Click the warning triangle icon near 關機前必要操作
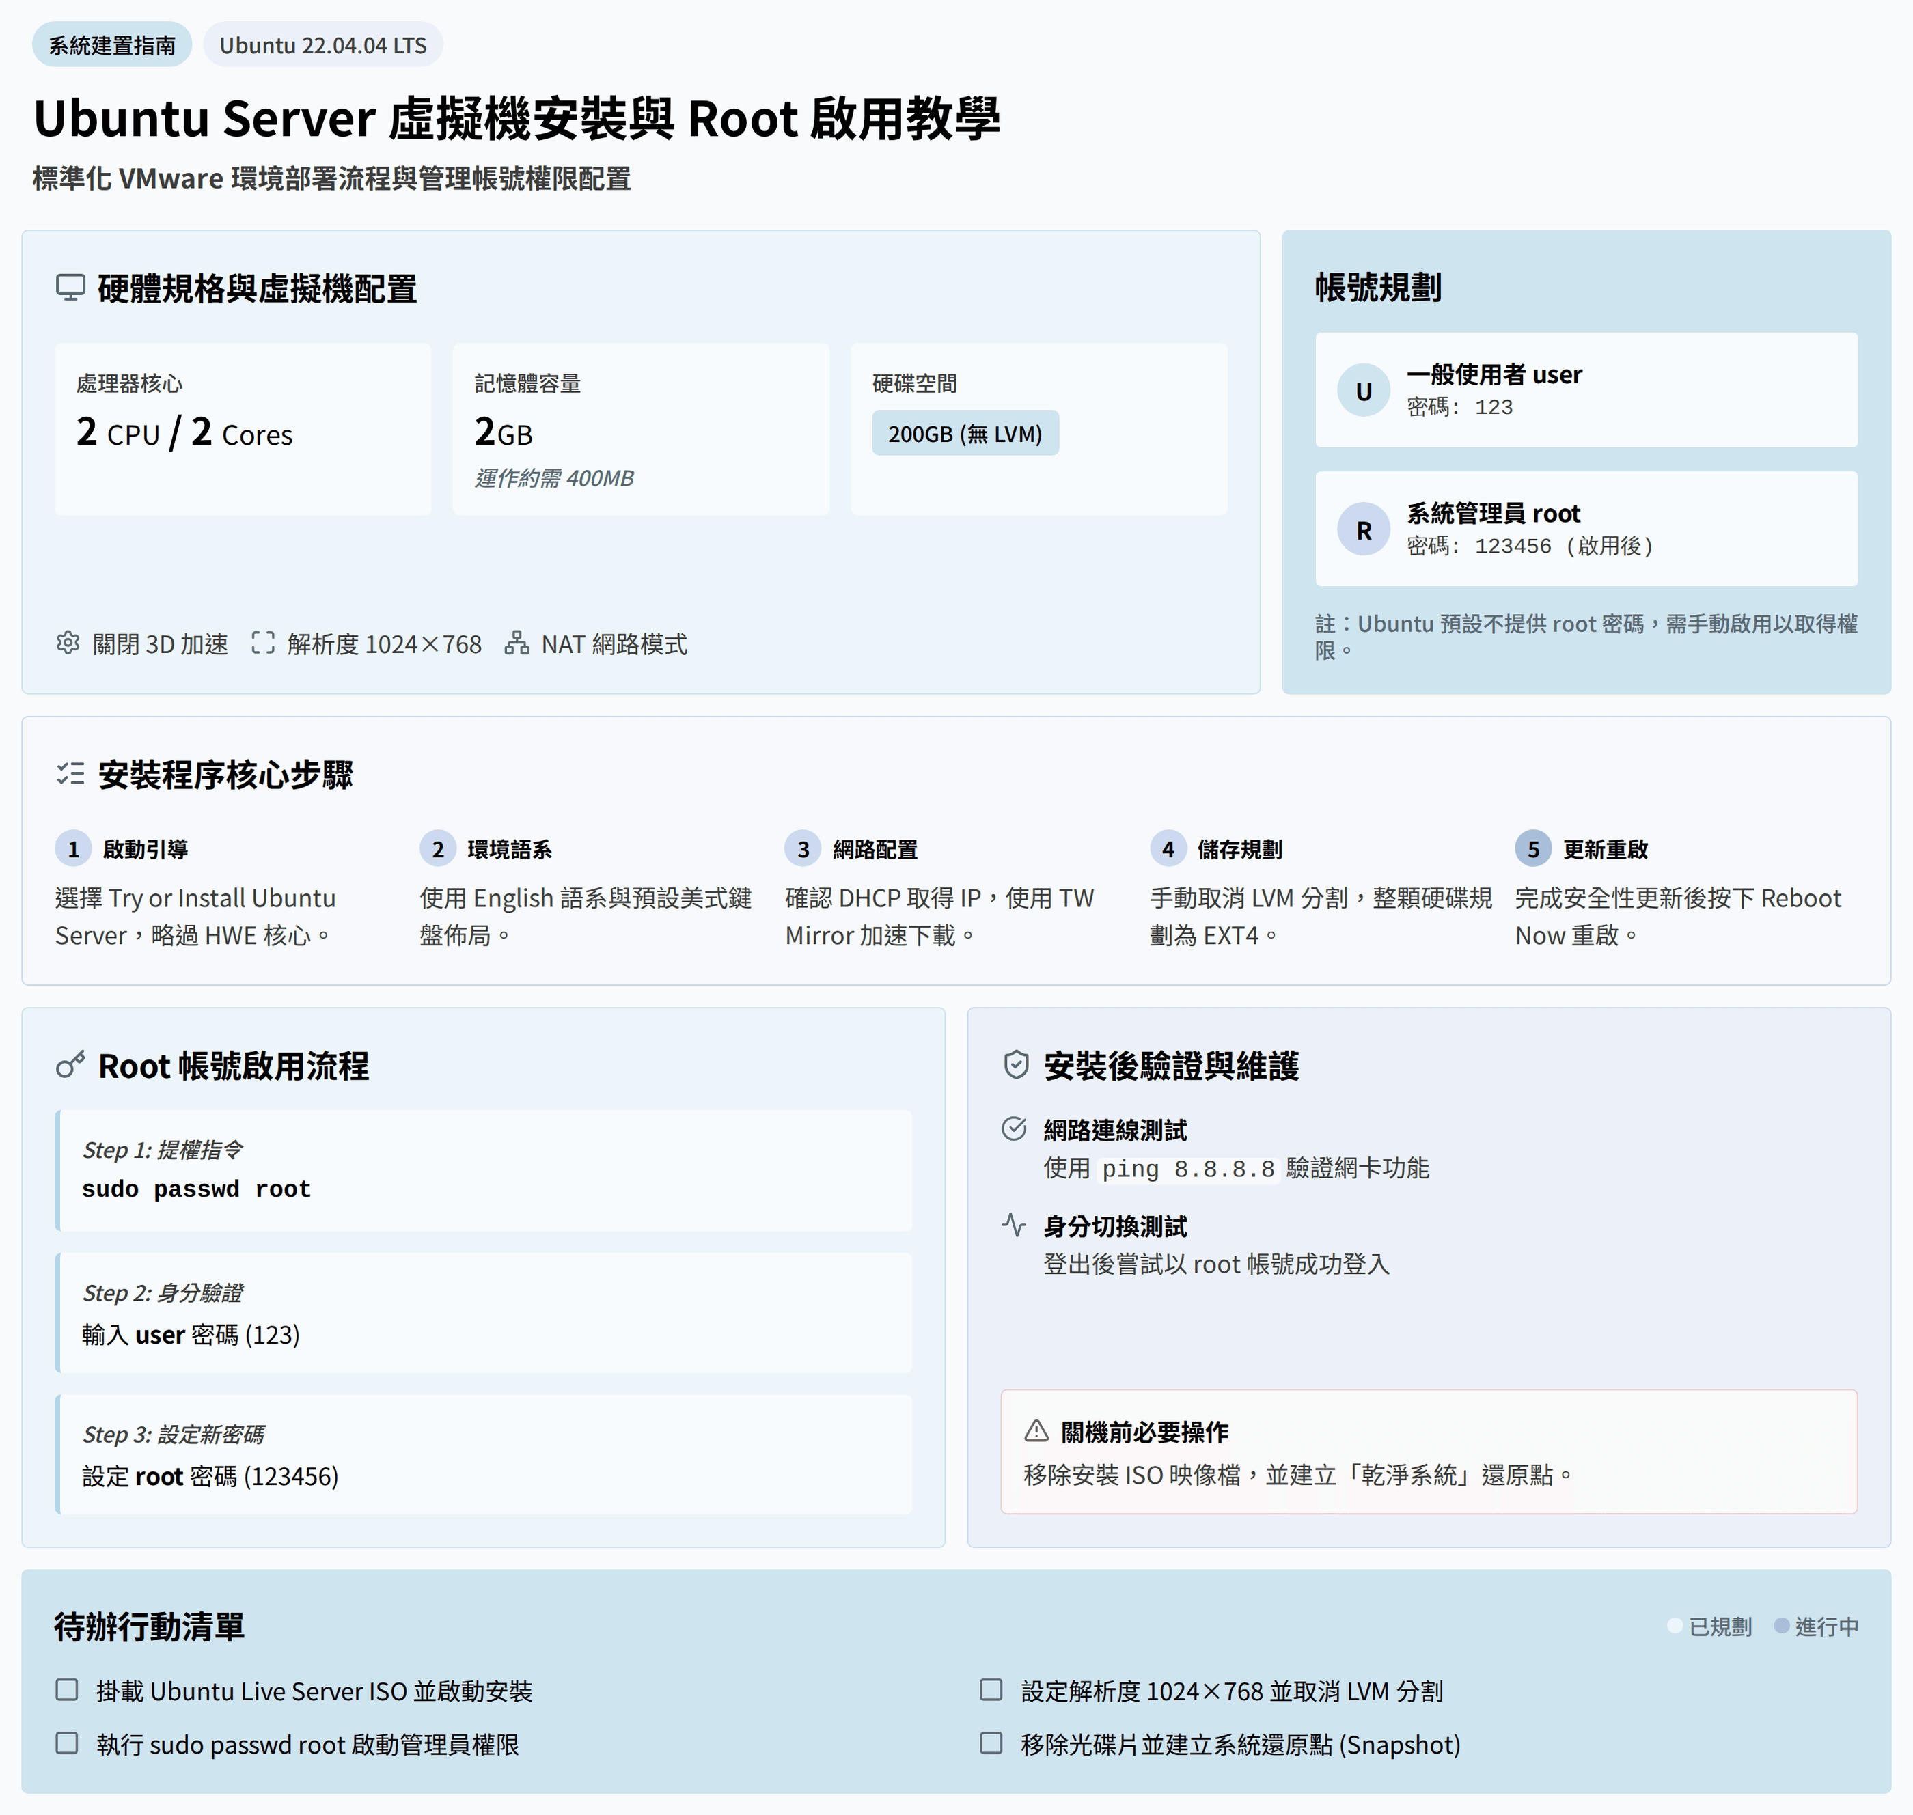The image size is (1913, 1815). [1036, 1431]
